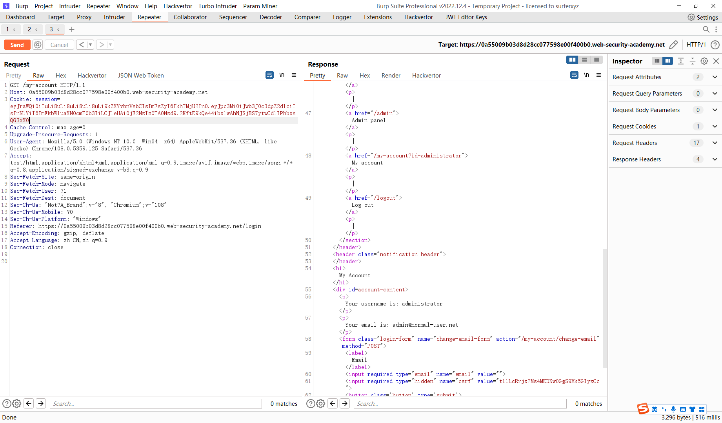Jump to previous response search match
Screen dimensions: 722x423
(x=333, y=403)
